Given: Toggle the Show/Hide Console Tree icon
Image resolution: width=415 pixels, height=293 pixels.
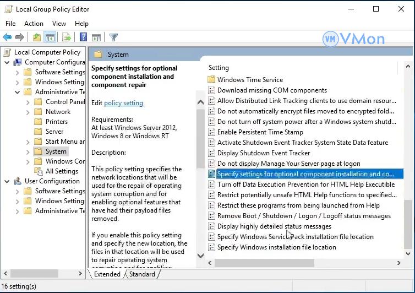Looking at the screenshot, I should 50,37.
